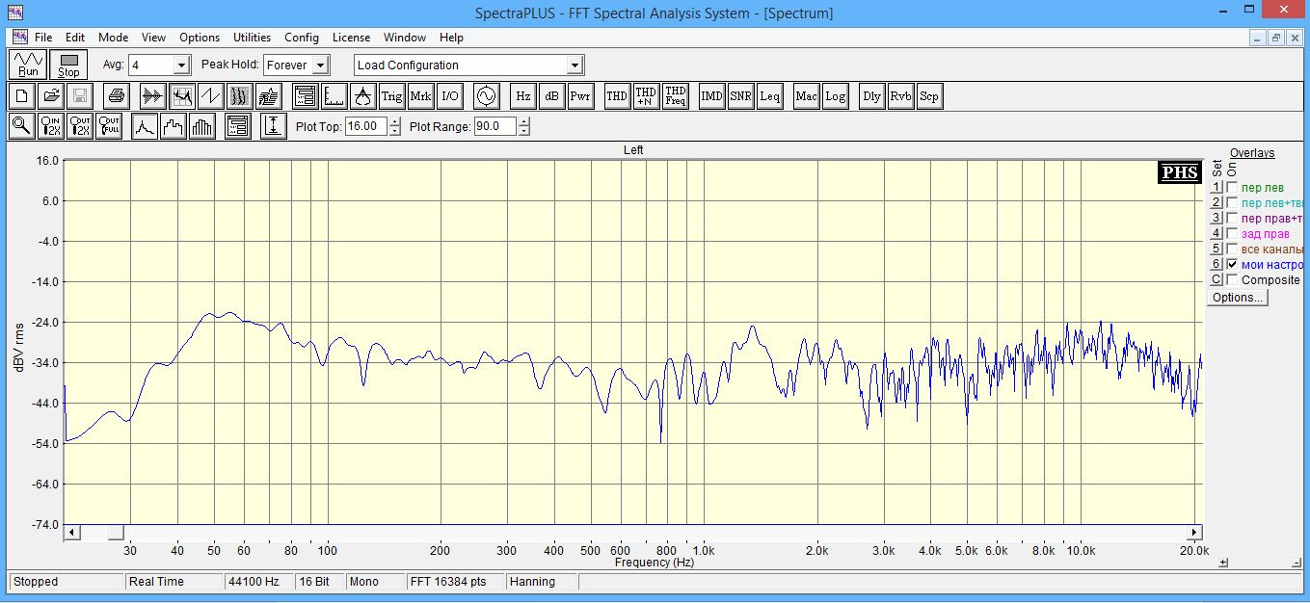Click the Dly delay finder button

click(871, 96)
